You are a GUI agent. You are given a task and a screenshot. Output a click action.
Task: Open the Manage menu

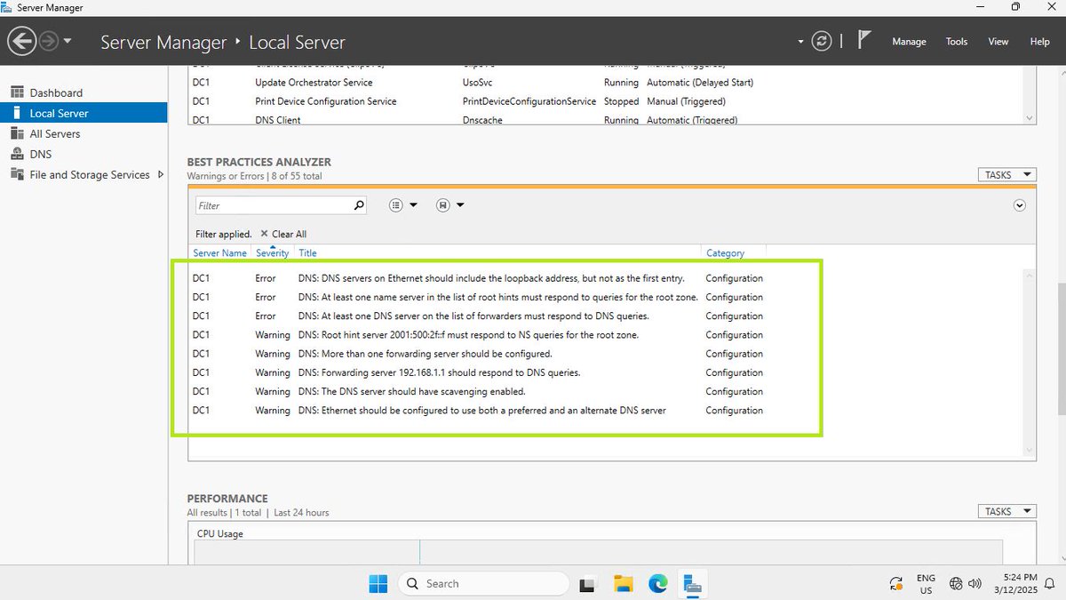(909, 42)
